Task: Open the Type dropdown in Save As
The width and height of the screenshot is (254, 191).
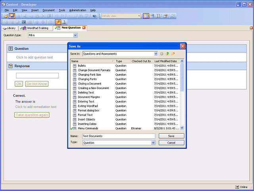Action: coord(153,143)
